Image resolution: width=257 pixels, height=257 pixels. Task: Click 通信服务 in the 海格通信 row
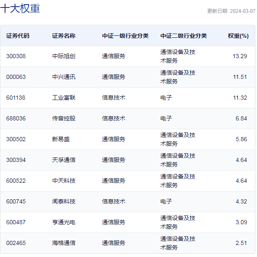(114, 243)
